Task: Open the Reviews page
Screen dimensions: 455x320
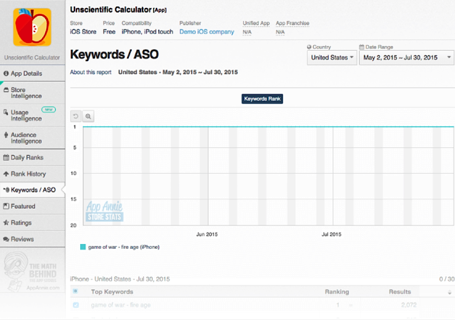Action: click(33, 239)
